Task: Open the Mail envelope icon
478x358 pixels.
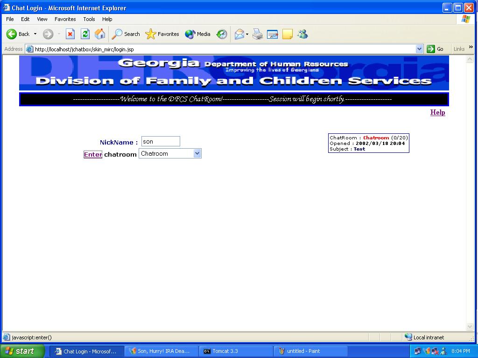Action: click(x=239, y=34)
